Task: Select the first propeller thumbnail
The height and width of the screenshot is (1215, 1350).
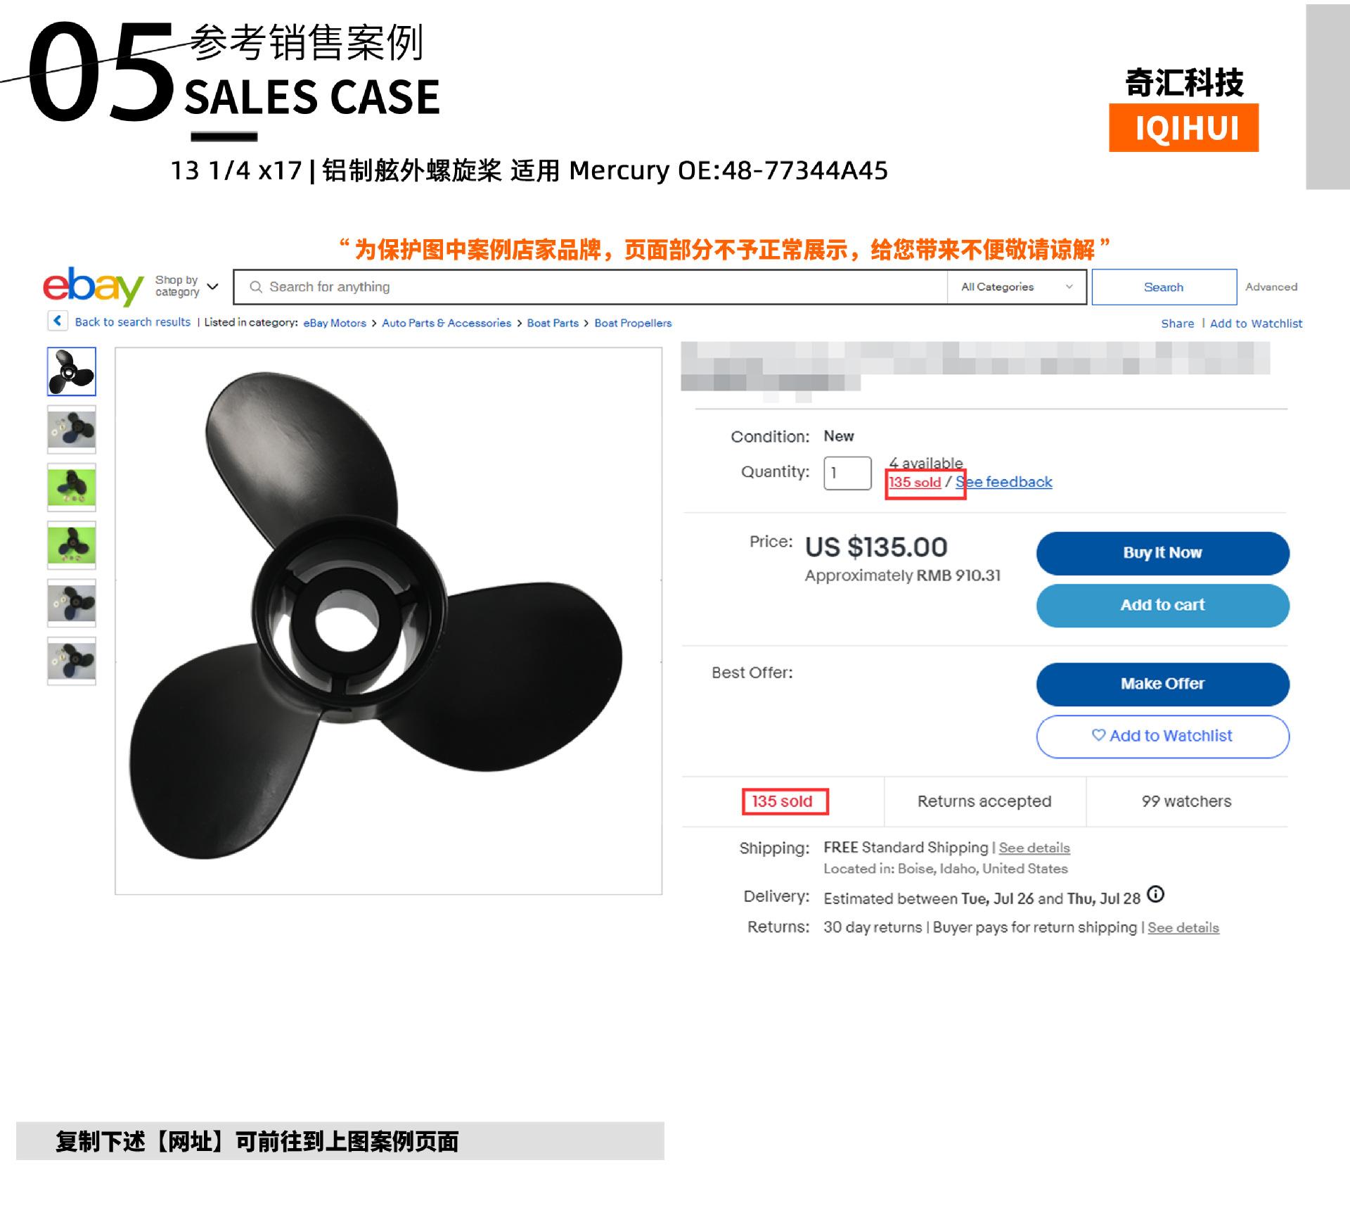Action: 72,371
